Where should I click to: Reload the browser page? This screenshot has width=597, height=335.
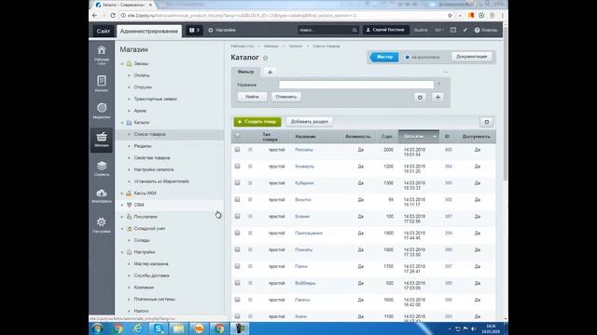(x=113, y=16)
